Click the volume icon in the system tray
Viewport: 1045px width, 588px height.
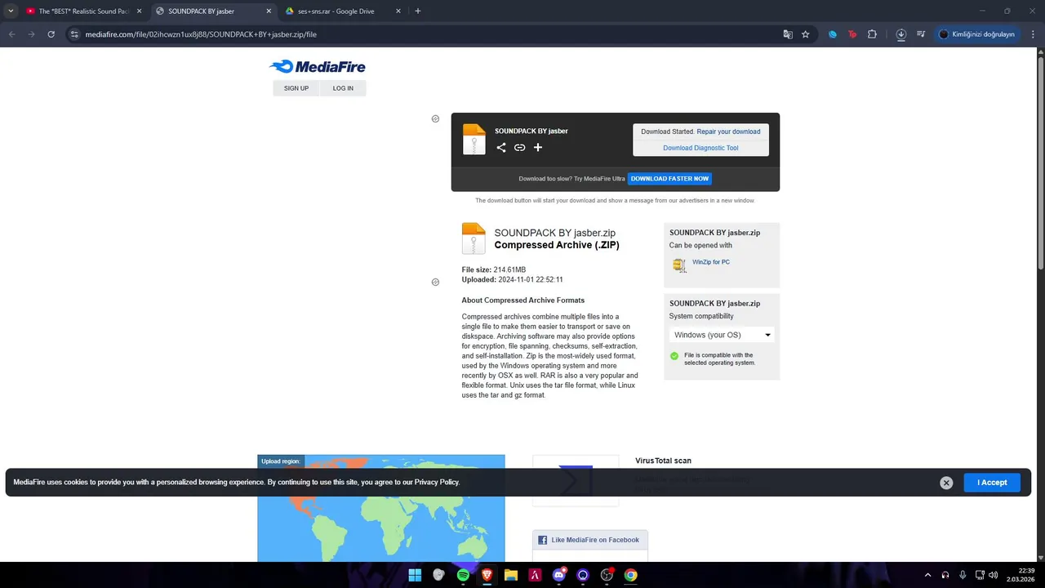tap(994, 575)
